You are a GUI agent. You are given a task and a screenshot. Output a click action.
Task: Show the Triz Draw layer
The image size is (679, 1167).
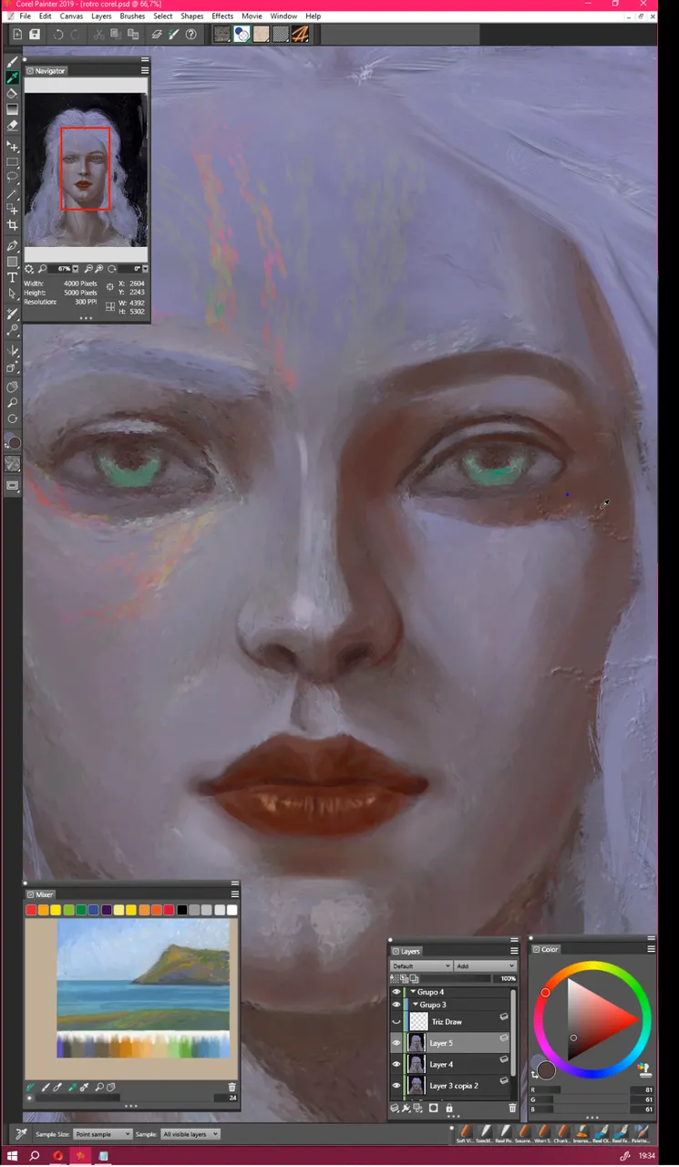coord(396,1021)
